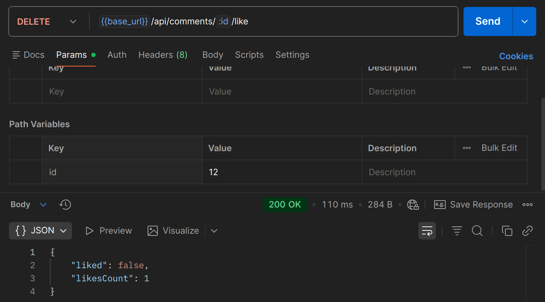545x302 pixels.
Task: Click the :id path variable in URL
Action: pos(223,21)
